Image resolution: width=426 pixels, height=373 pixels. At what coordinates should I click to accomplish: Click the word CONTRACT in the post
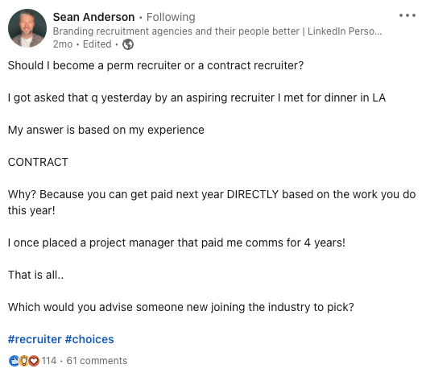coord(38,162)
